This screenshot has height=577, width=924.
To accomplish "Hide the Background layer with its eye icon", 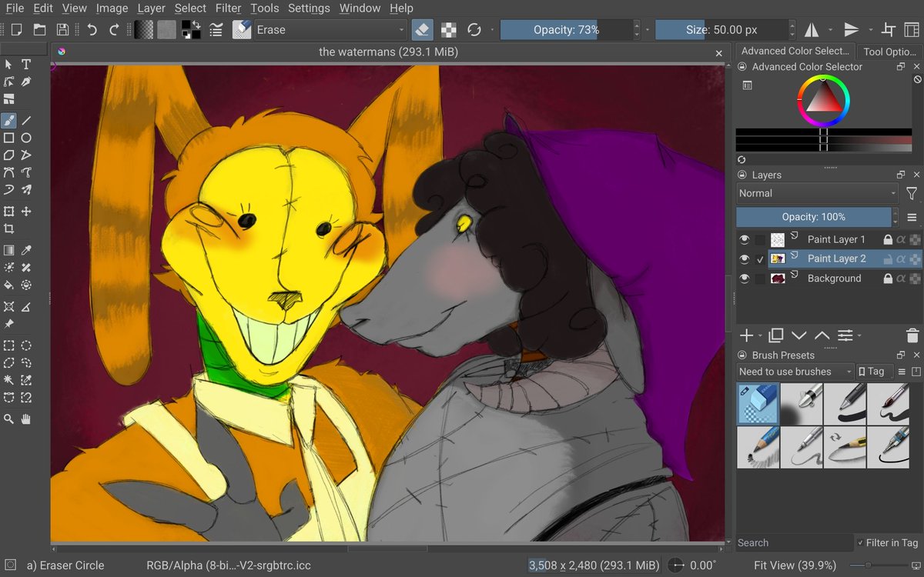I will [745, 278].
